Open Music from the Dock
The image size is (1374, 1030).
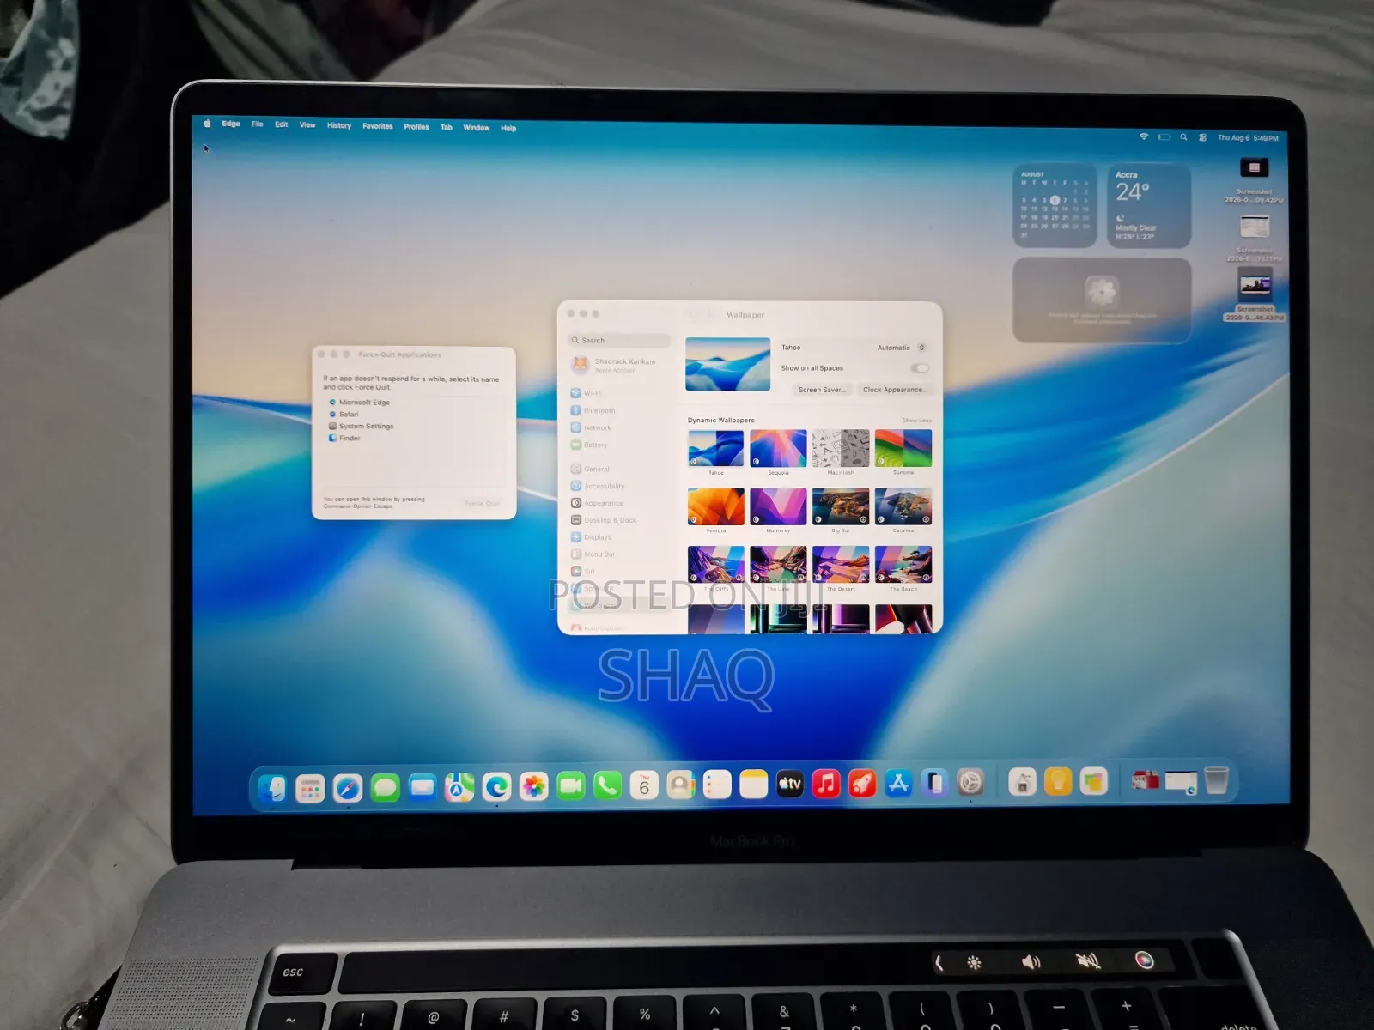tap(826, 784)
